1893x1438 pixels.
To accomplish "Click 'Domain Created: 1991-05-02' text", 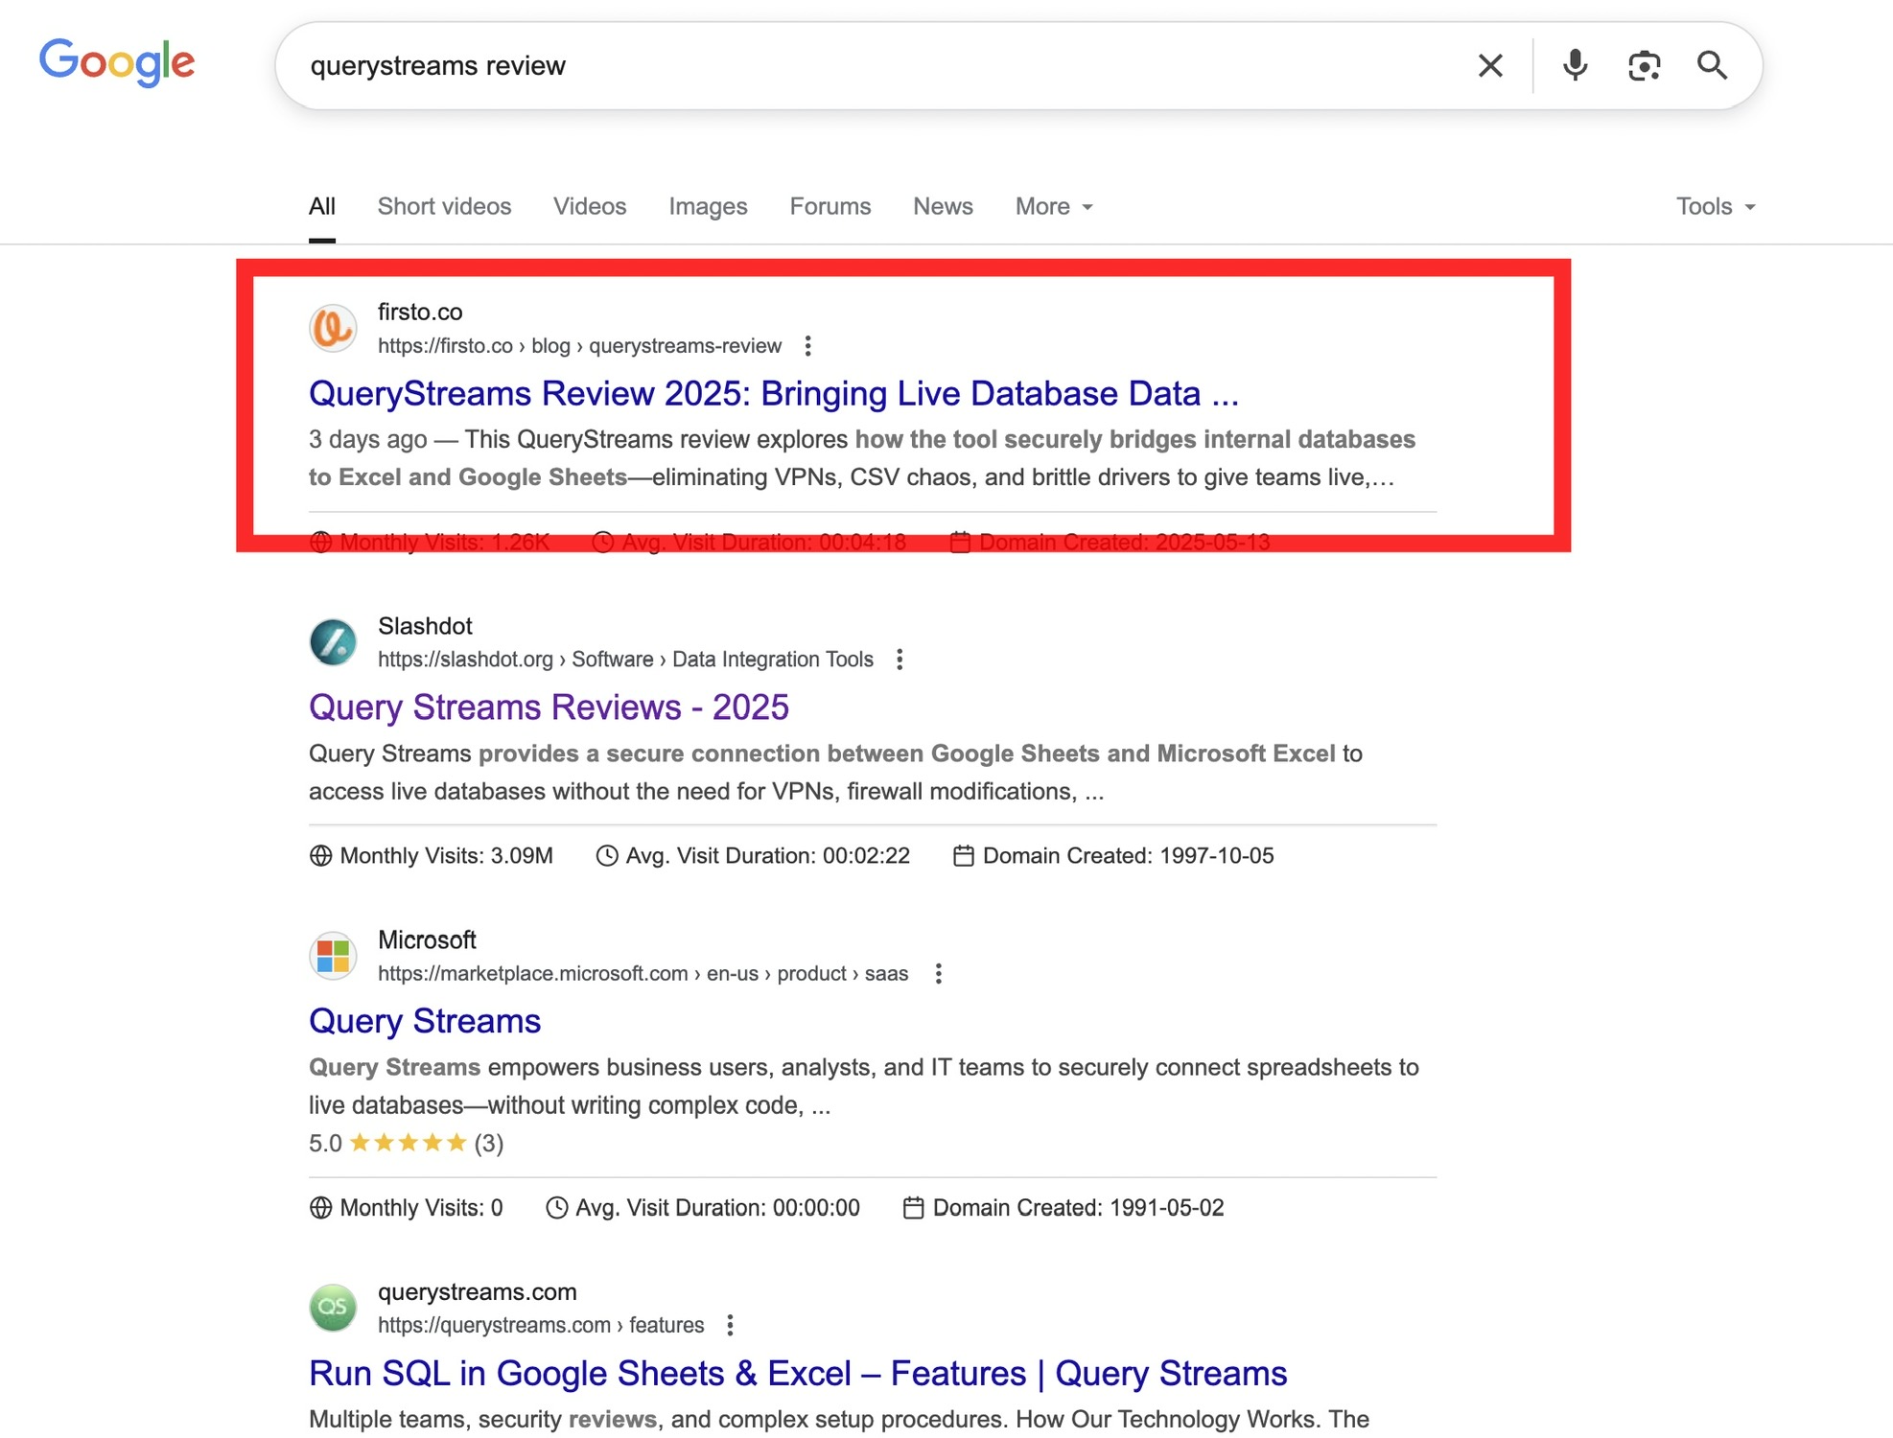I will coord(1078,1208).
